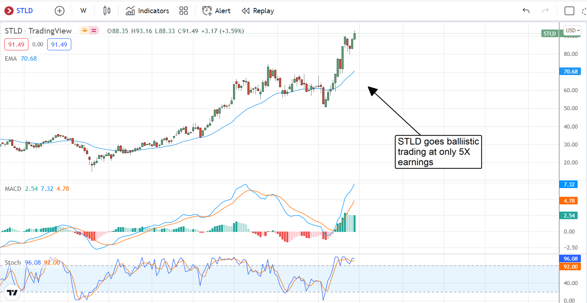The height and width of the screenshot is (303, 587).
Task: Click the blue 91.49 buy price box
Action: point(59,44)
